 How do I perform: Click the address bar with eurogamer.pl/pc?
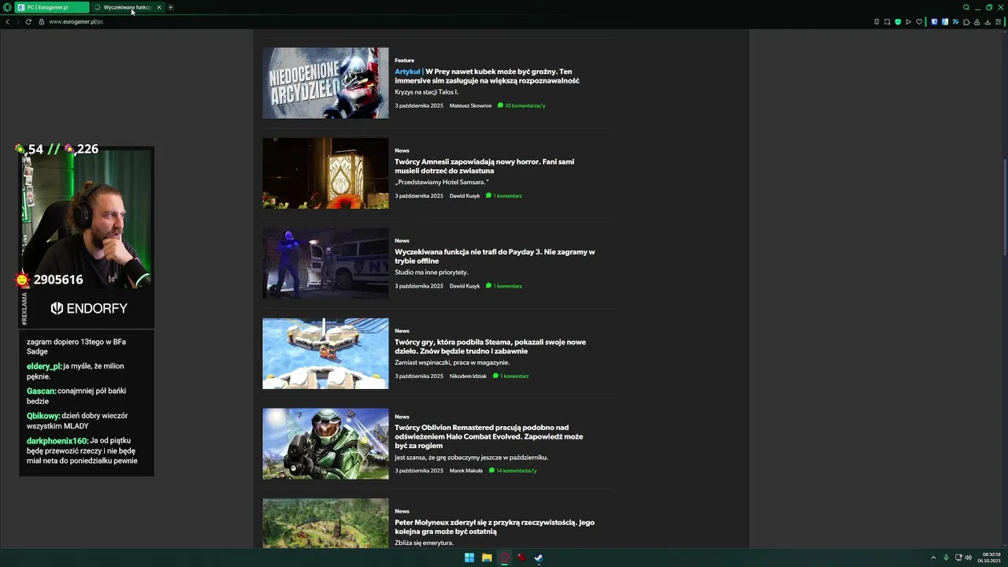[76, 21]
